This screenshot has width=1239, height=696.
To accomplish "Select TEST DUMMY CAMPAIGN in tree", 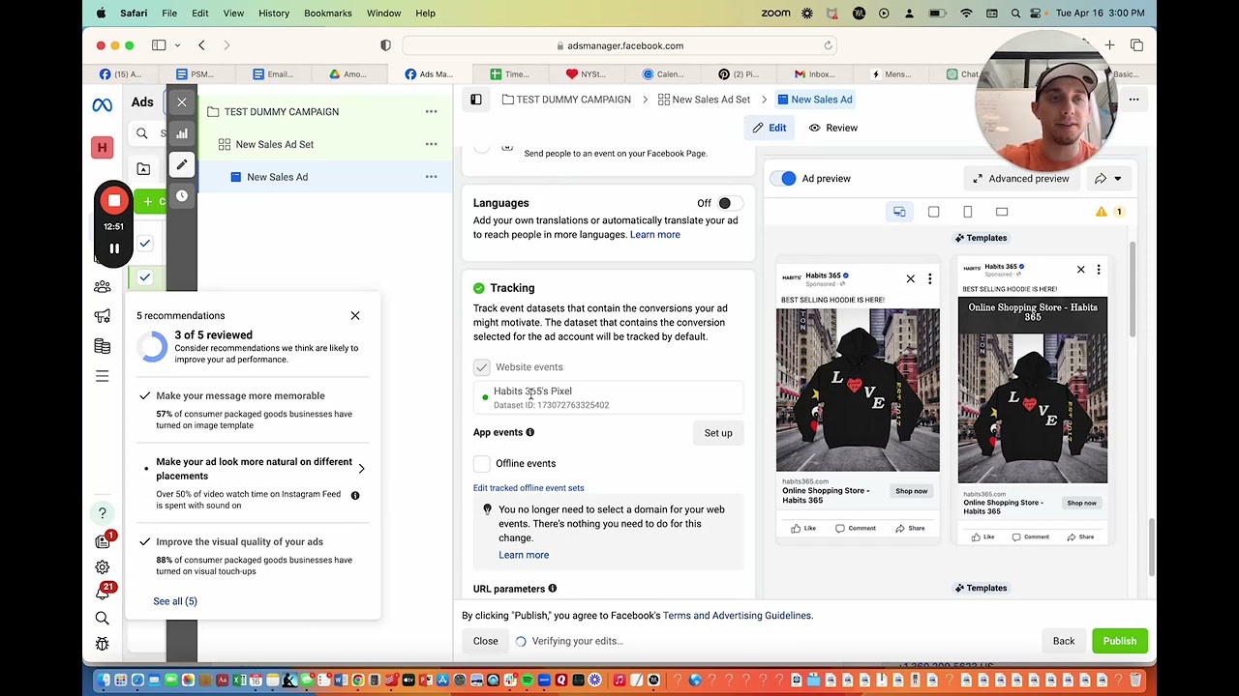I will (282, 112).
